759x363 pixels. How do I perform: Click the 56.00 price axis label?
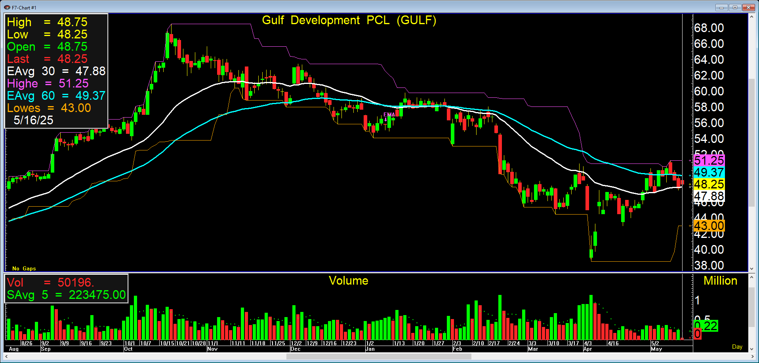point(709,123)
